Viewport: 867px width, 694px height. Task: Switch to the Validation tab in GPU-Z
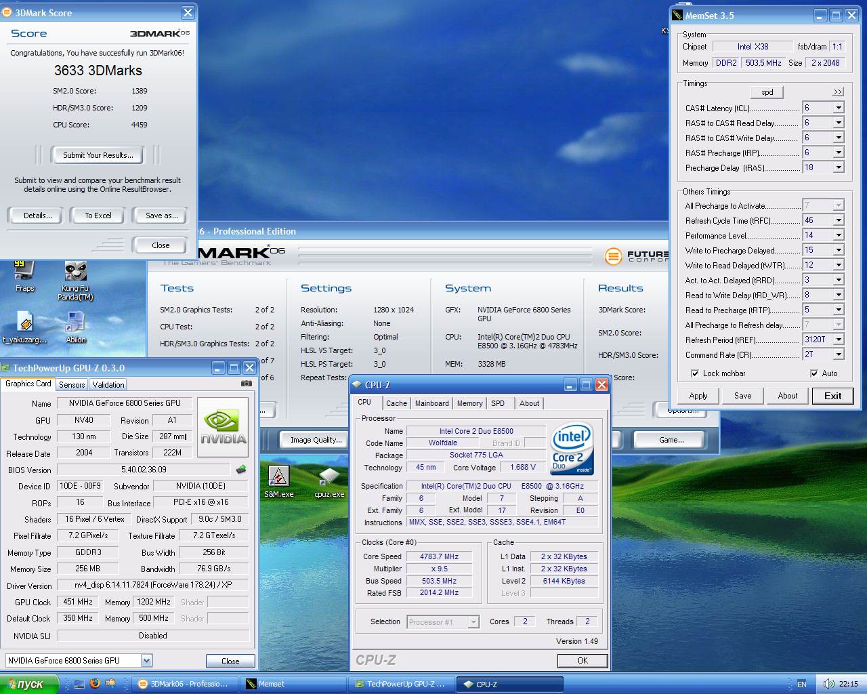[108, 384]
